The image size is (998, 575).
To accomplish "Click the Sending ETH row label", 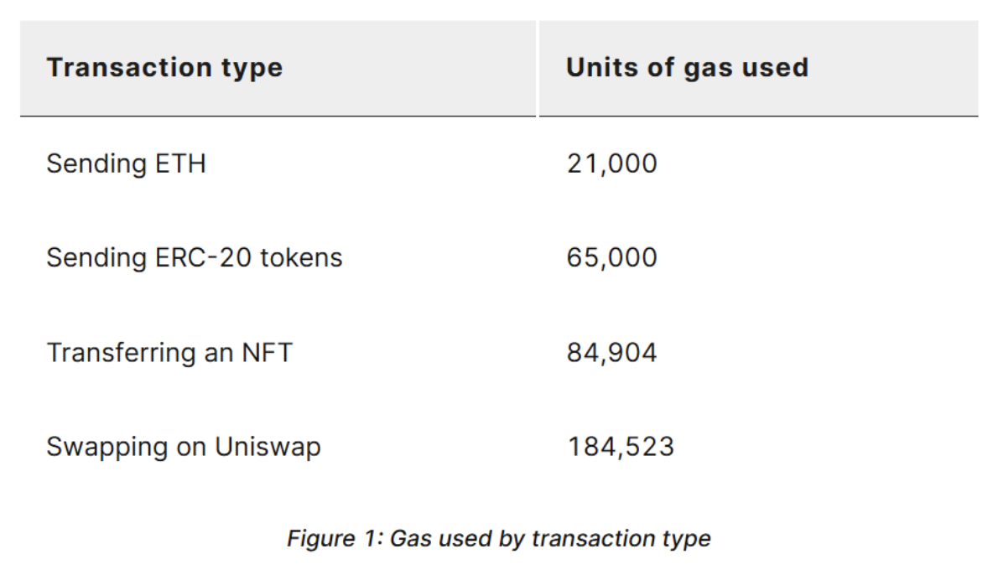I will click(x=126, y=164).
